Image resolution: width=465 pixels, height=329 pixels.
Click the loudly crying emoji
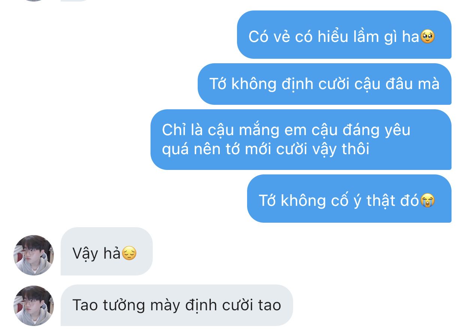click(428, 201)
